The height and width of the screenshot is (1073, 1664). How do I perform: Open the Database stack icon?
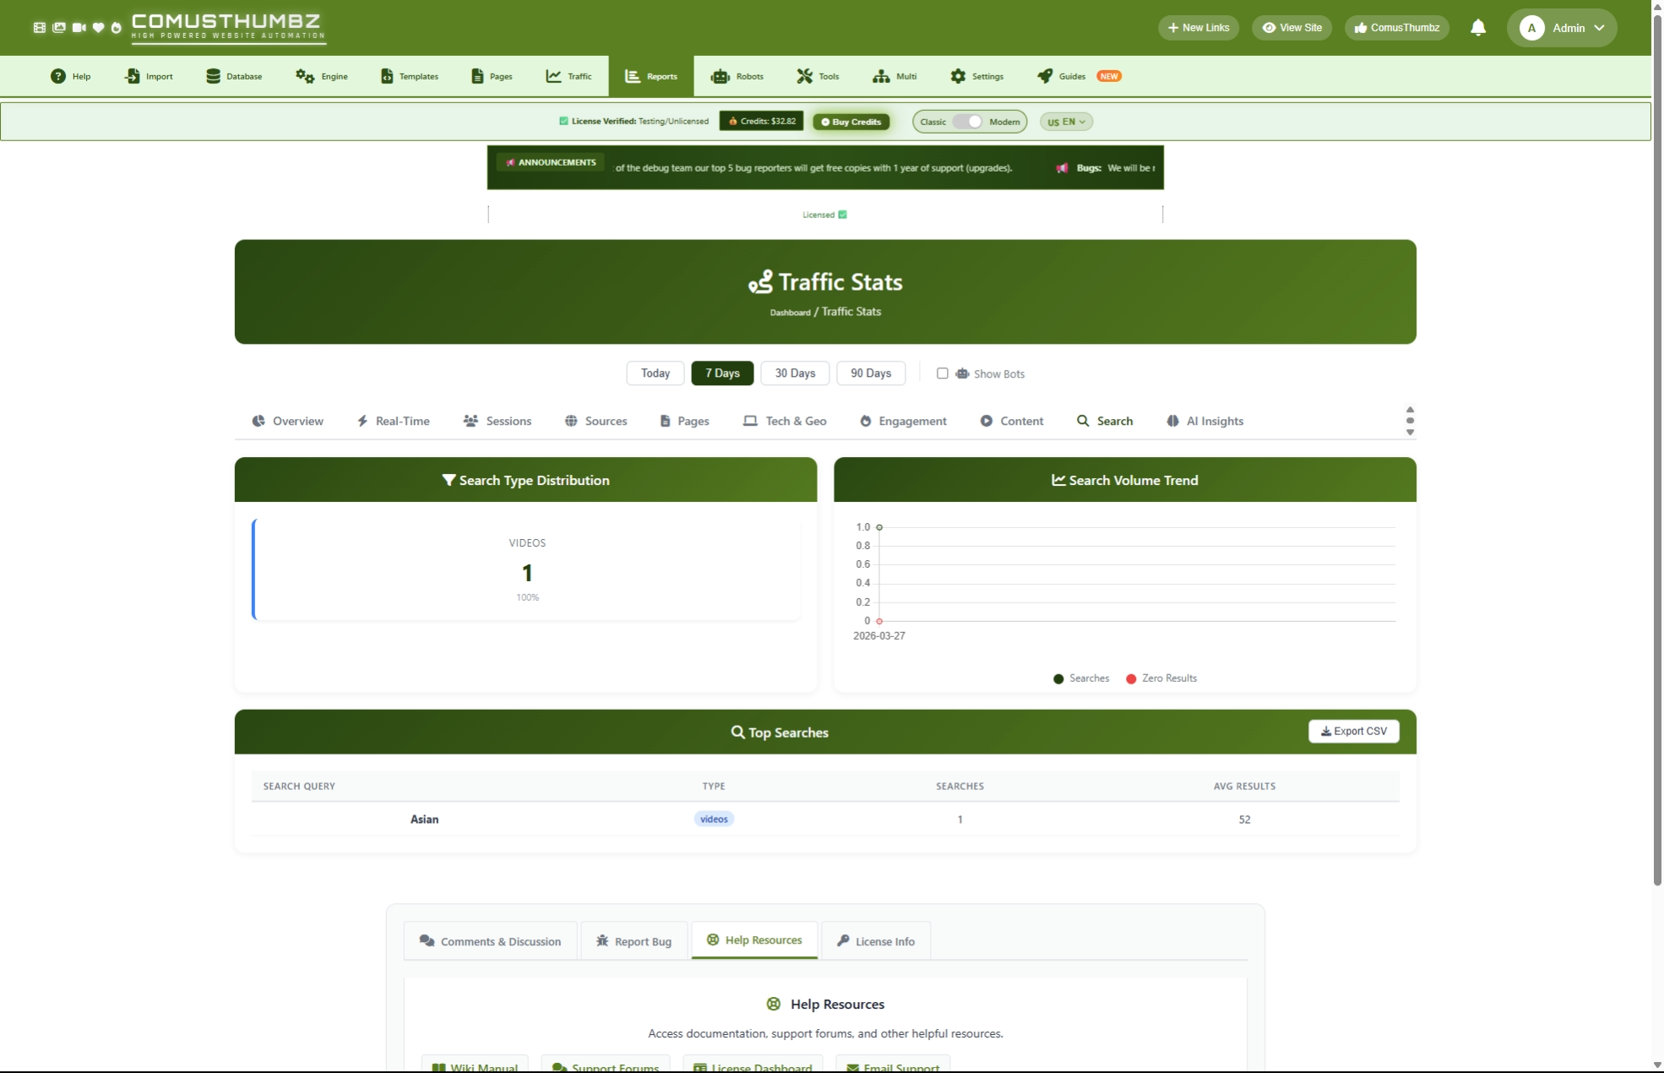[x=213, y=76]
